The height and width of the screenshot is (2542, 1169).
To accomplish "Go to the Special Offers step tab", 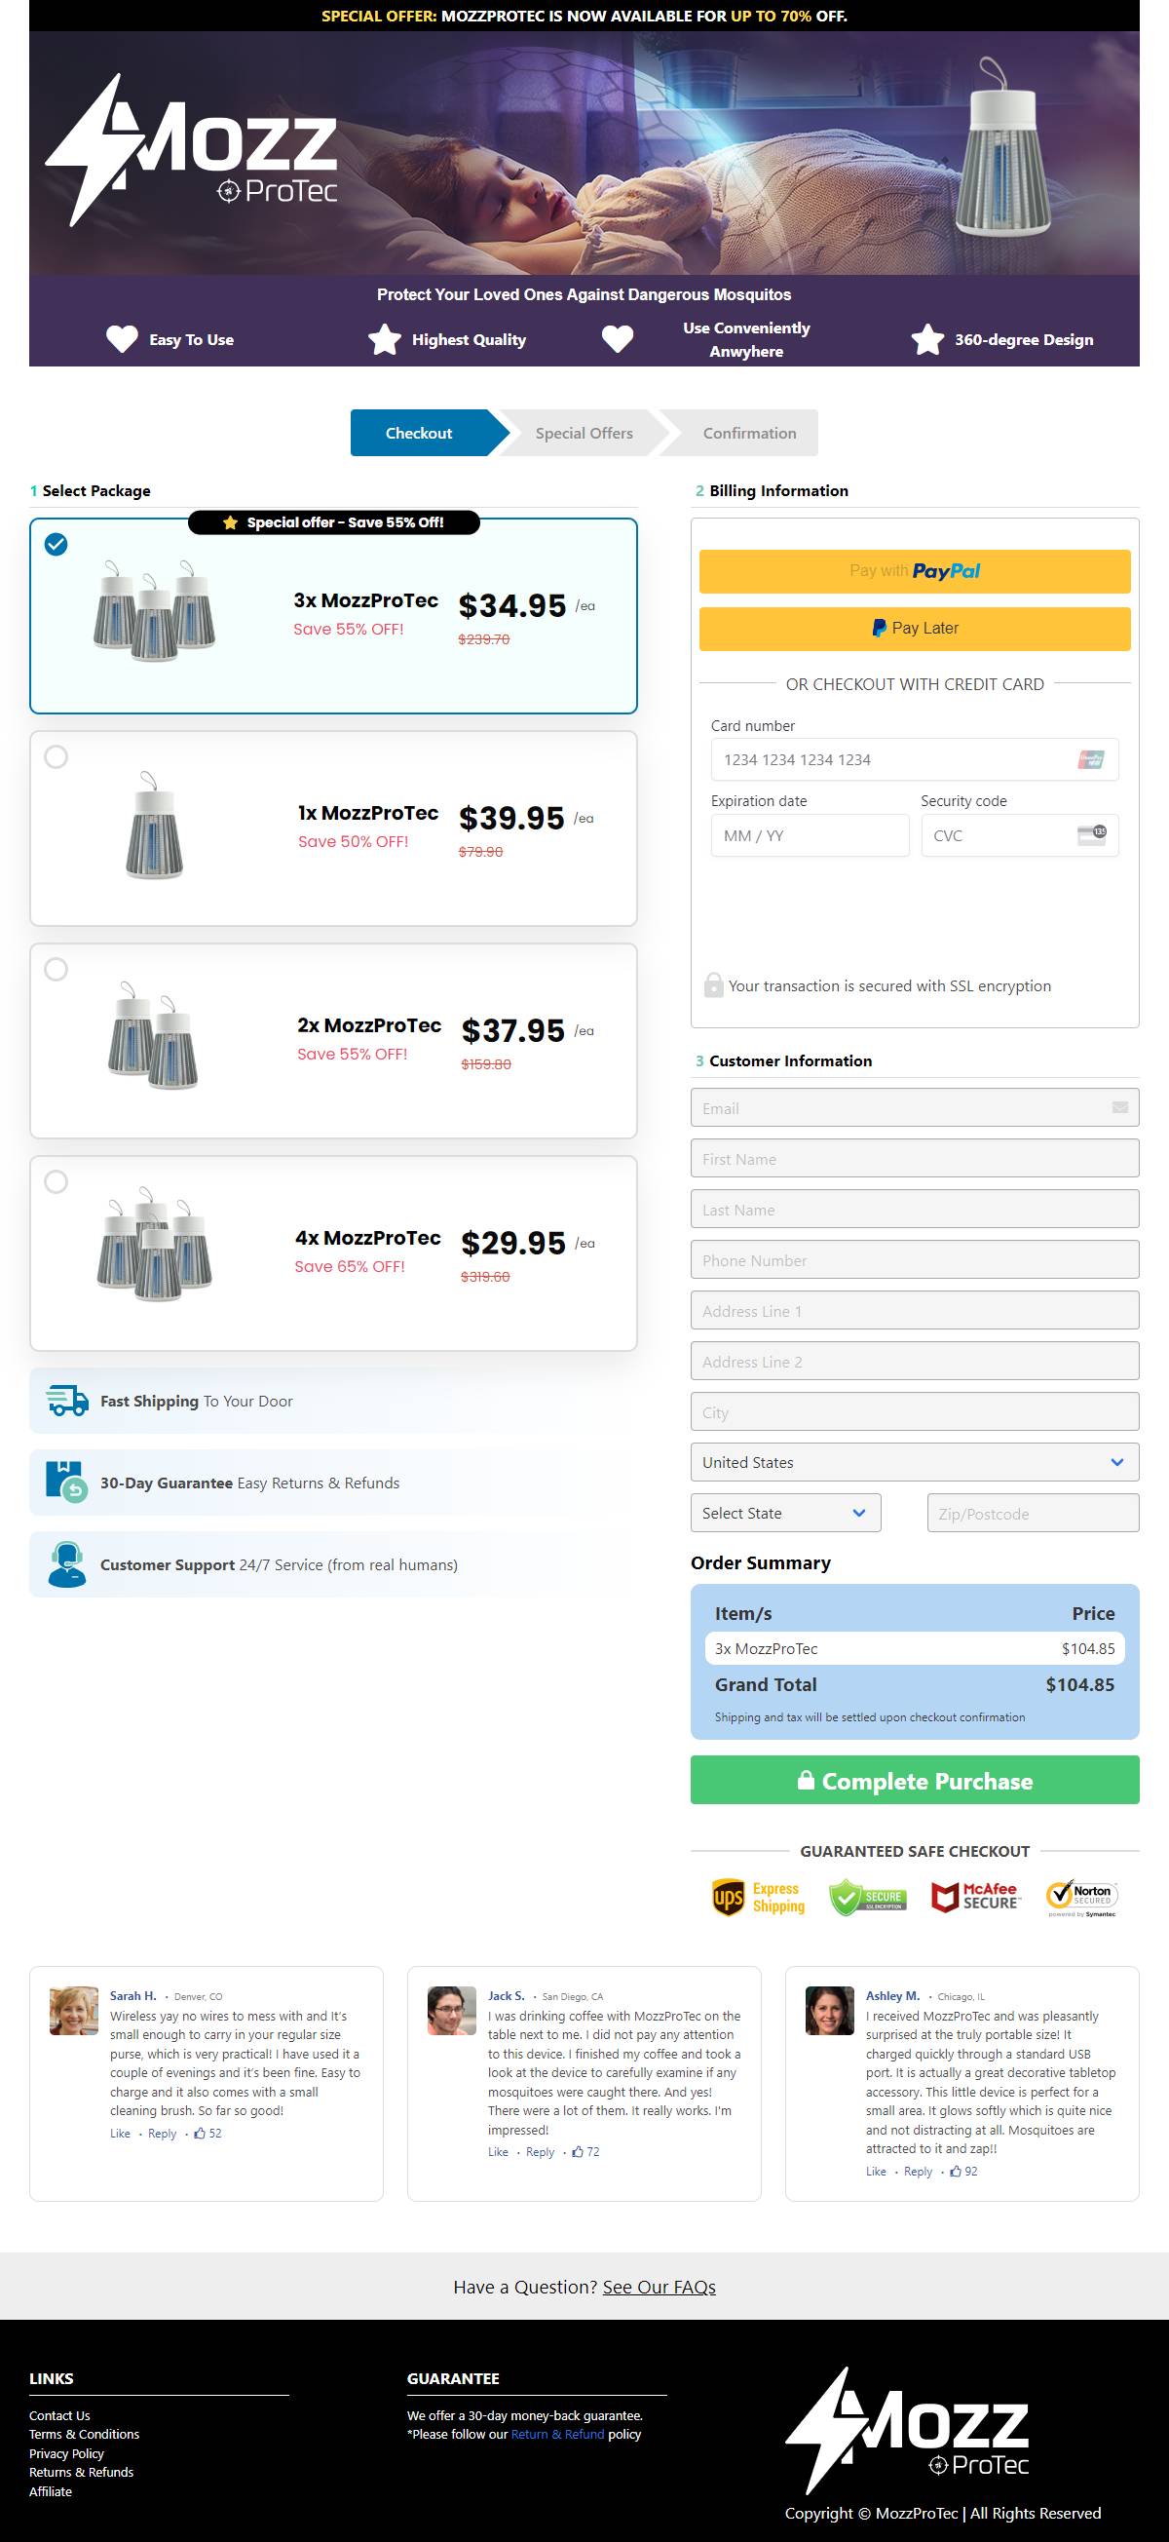I will pyautogui.click(x=584, y=433).
